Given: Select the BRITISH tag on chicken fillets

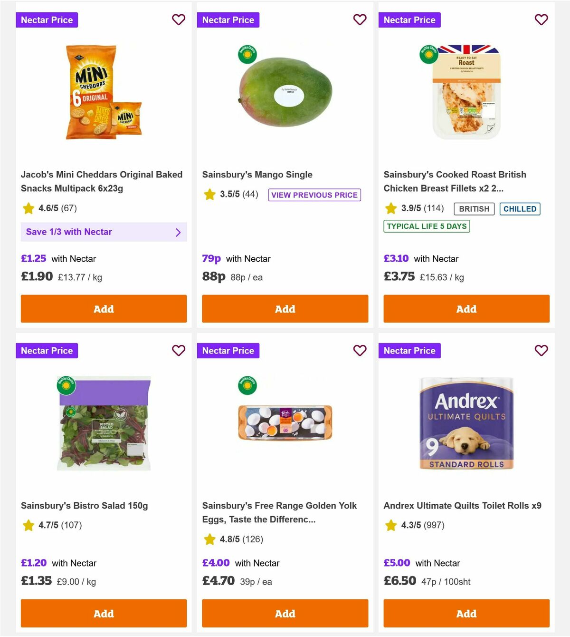Looking at the screenshot, I should [x=473, y=208].
